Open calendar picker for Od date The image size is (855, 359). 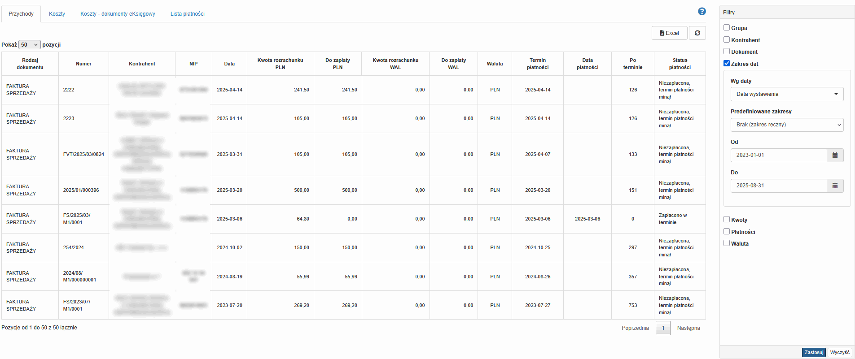point(835,155)
